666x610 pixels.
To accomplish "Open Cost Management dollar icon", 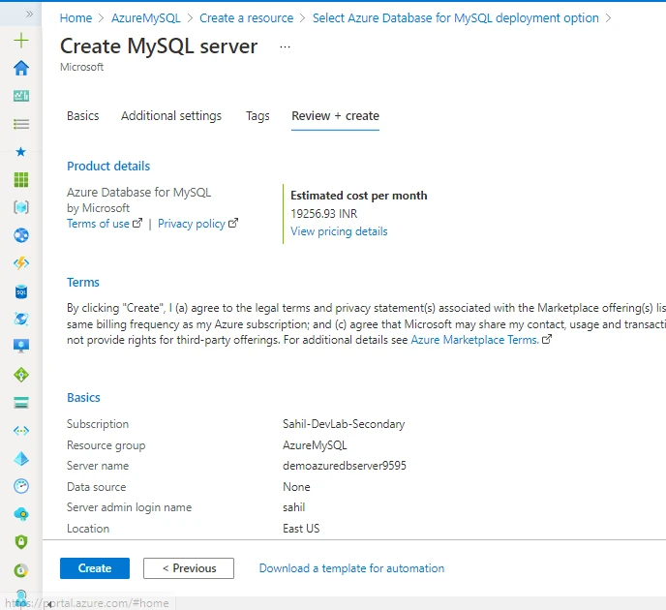I will click(x=21, y=570).
